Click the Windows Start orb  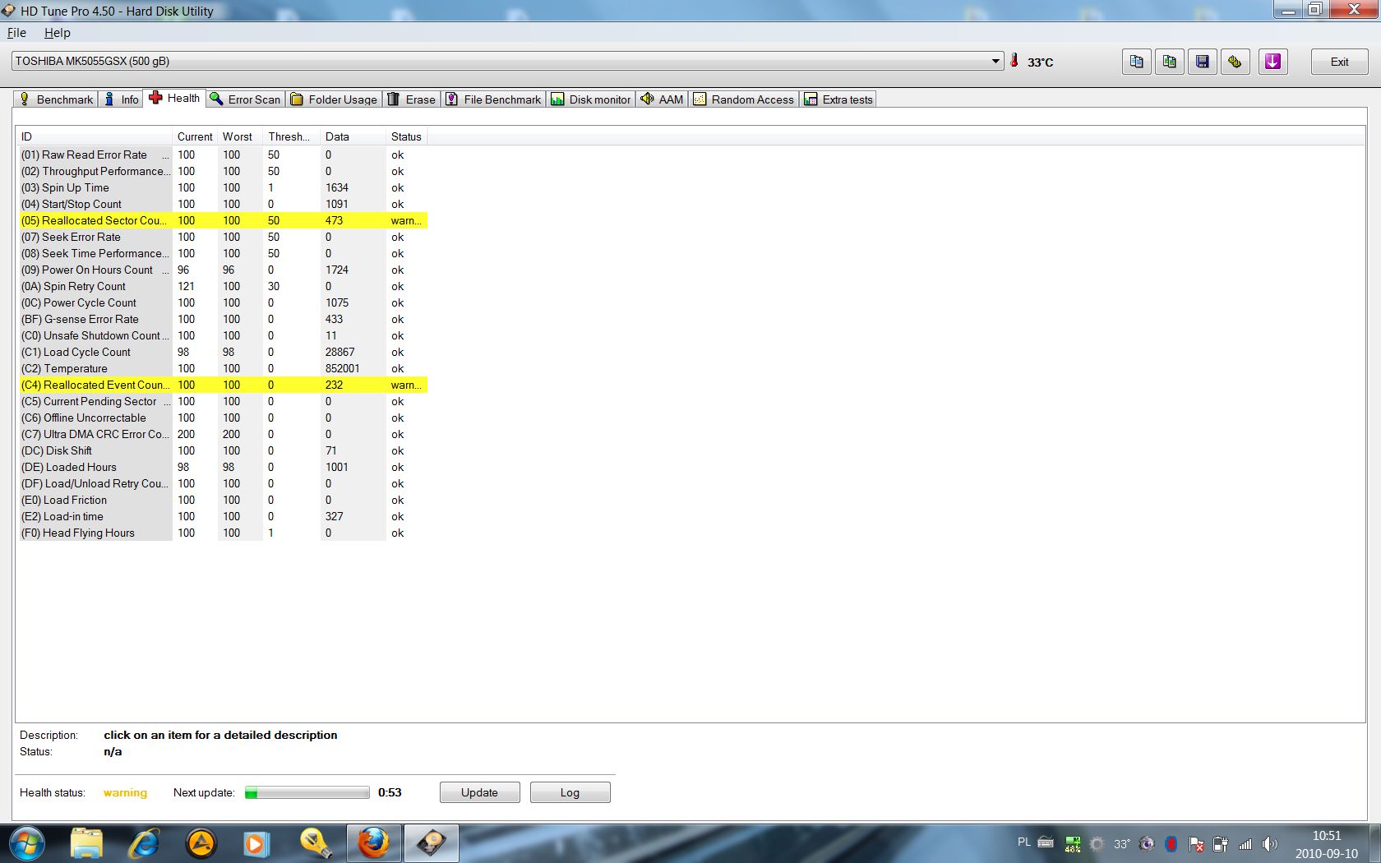click(26, 843)
